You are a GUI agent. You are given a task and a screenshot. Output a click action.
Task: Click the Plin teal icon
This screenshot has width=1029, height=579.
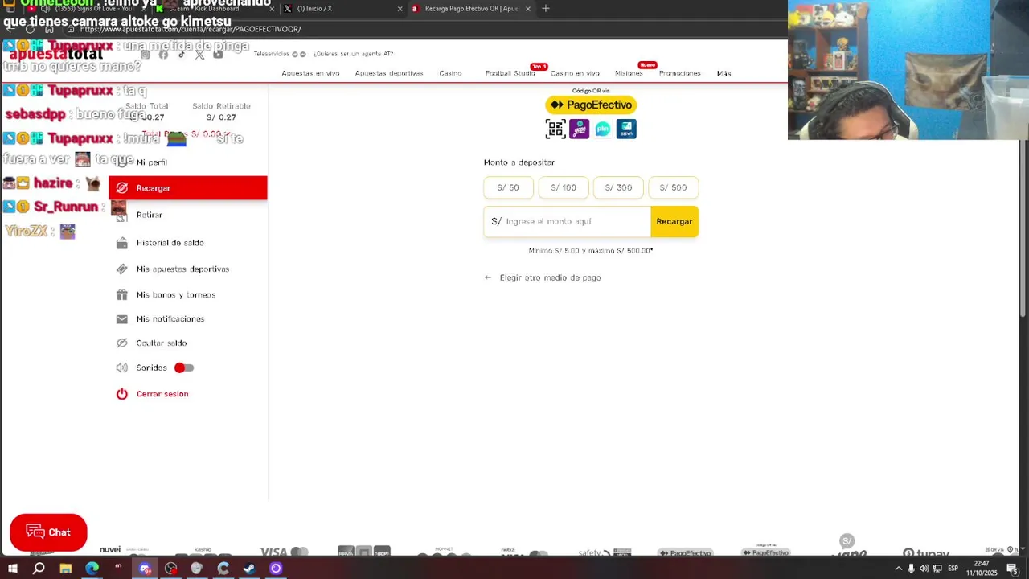pyautogui.click(x=603, y=129)
